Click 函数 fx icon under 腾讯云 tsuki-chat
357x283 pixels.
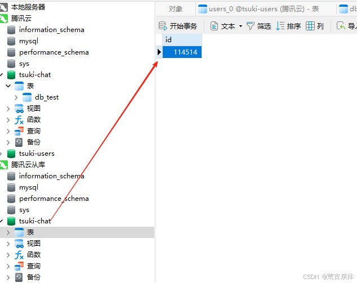[19, 120]
